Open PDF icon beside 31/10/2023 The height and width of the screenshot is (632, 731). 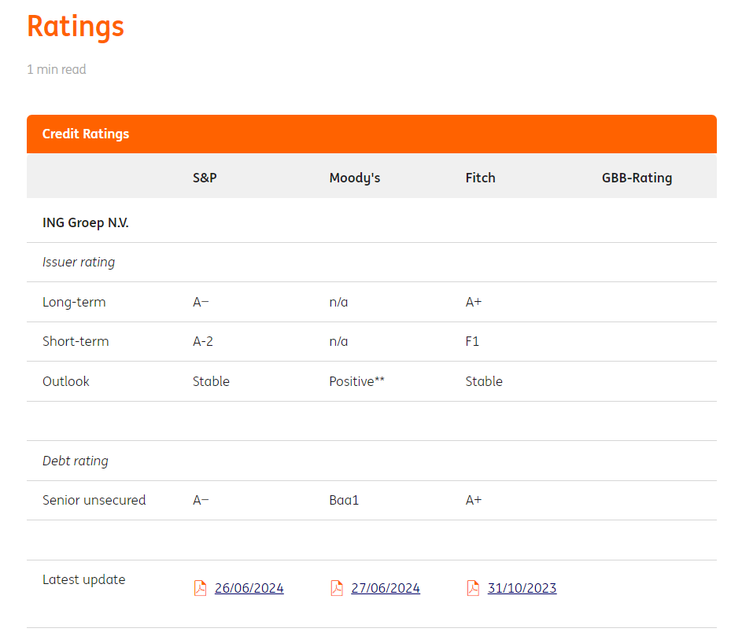pos(473,588)
